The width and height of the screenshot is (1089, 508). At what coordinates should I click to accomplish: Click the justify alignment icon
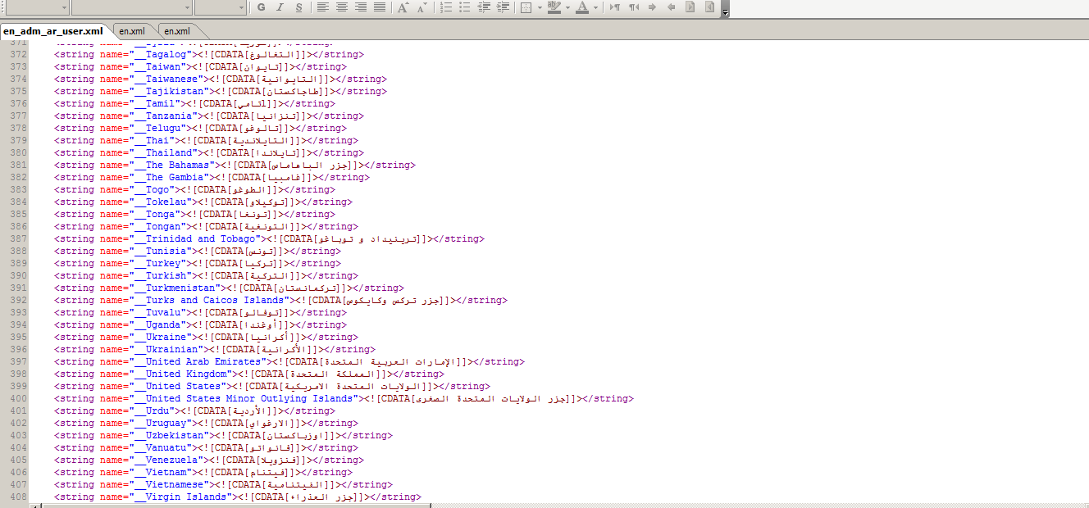click(x=380, y=7)
